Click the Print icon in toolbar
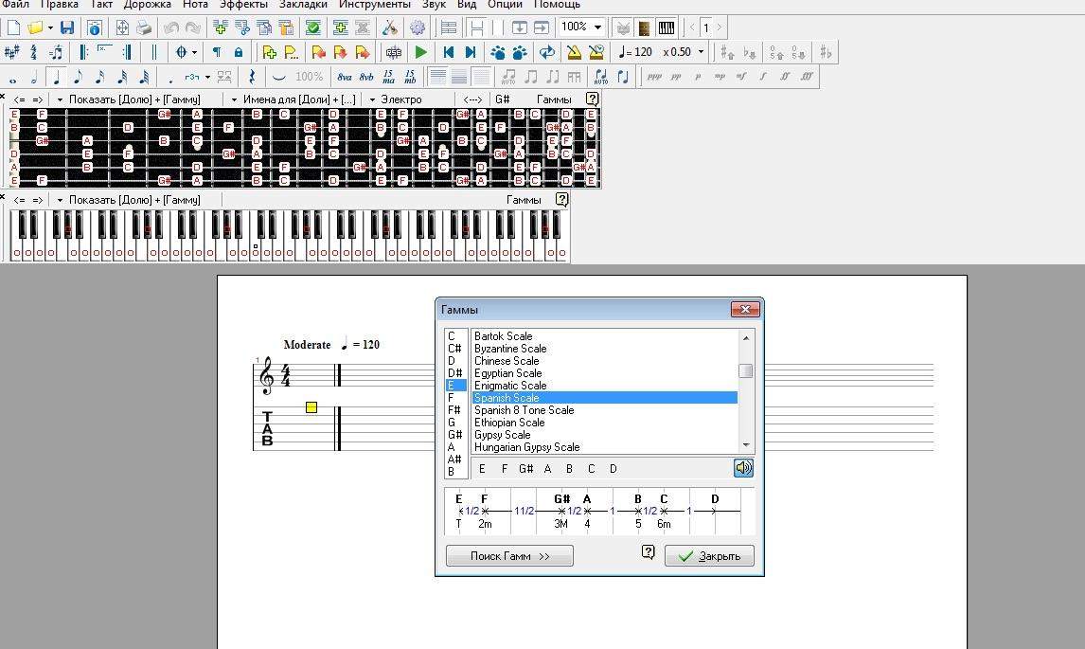 click(143, 27)
